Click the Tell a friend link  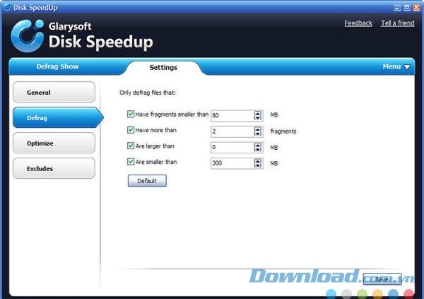[x=397, y=23]
